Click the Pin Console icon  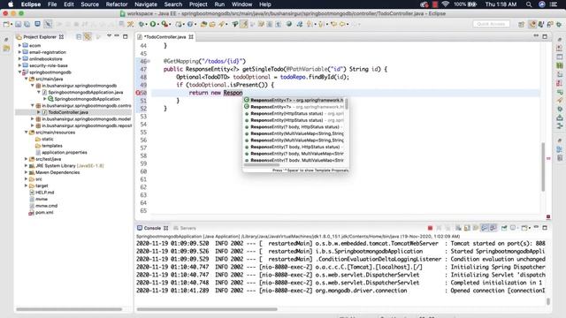[x=504, y=228]
